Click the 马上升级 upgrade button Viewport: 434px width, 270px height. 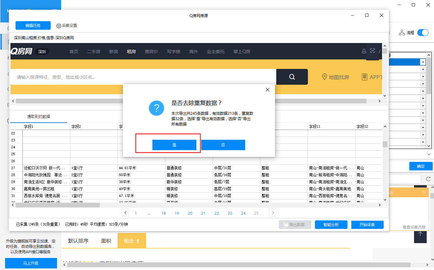coord(31,263)
